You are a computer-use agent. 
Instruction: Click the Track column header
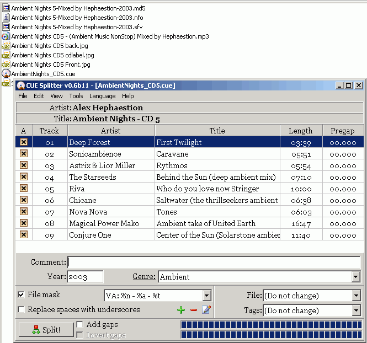pyautogui.click(x=50, y=131)
